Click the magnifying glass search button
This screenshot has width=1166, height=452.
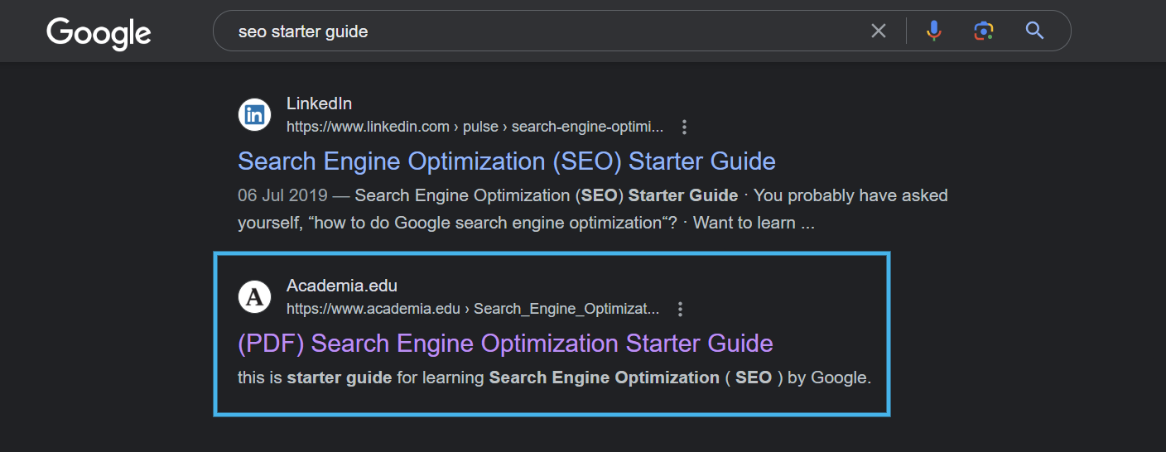tap(1034, 31)
